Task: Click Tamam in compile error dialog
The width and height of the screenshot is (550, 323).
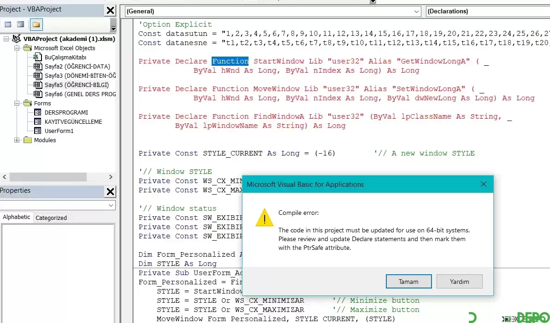Action: click(408, 281)
